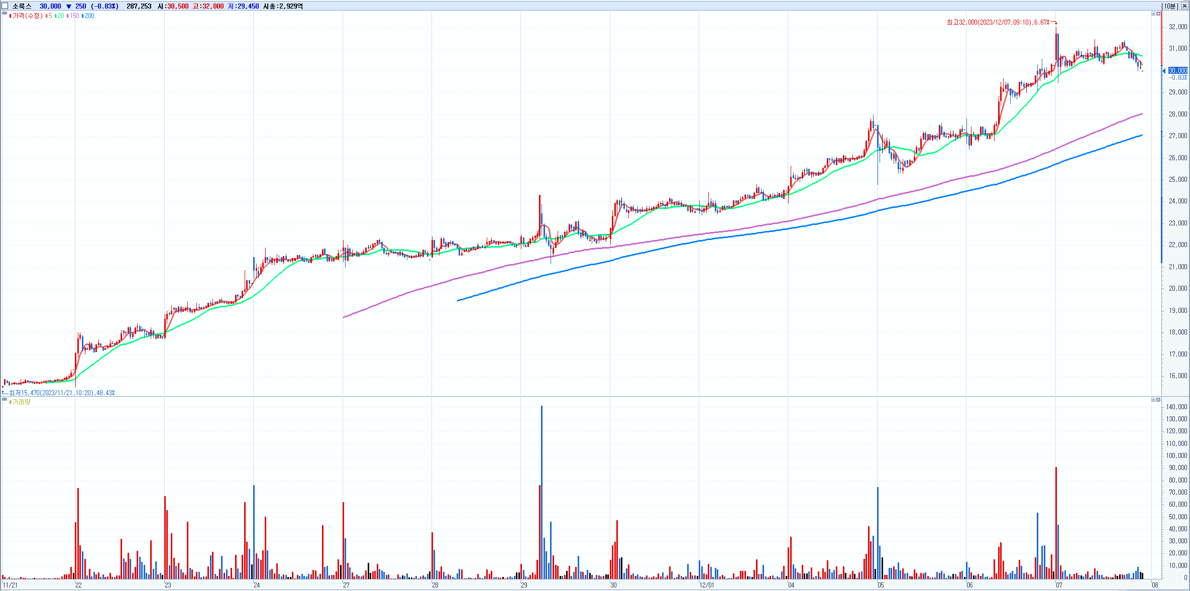Click the current price arrow marker on axis
1190x591 pixels.
1164,71
